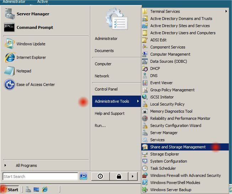Screen dimensions: 232x194
Task: Click the Local Security Policy icon
Action: coord(145,104)
